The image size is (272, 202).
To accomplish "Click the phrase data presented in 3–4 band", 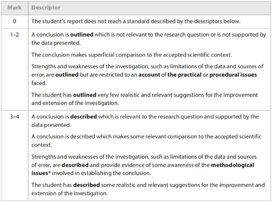I will (x=51, y=125).
